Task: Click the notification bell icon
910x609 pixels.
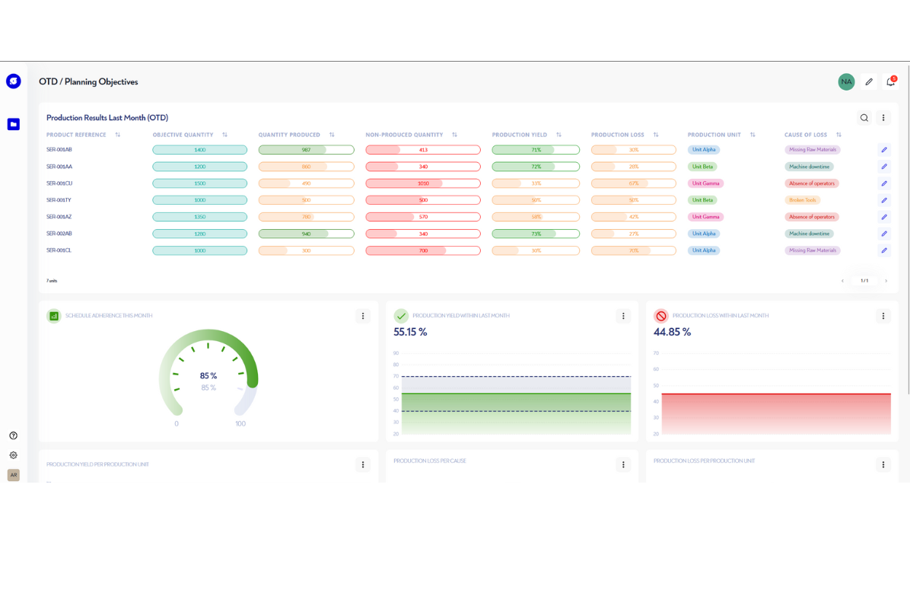Action: tap(890, 81)
